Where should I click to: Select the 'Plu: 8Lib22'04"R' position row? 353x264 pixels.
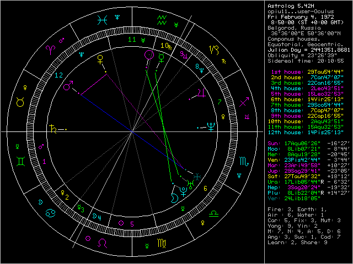[x=309, y=193]
